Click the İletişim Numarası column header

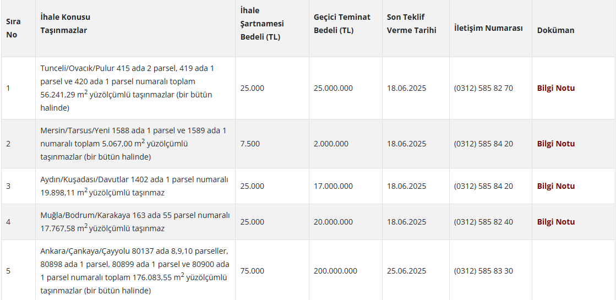coord(488,28)
